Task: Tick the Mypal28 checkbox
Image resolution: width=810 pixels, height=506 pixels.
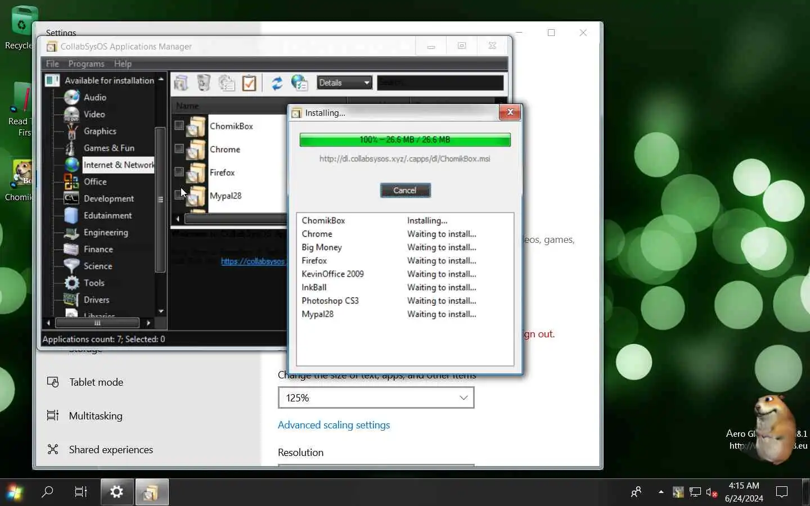Action: (x=179, y=195)
